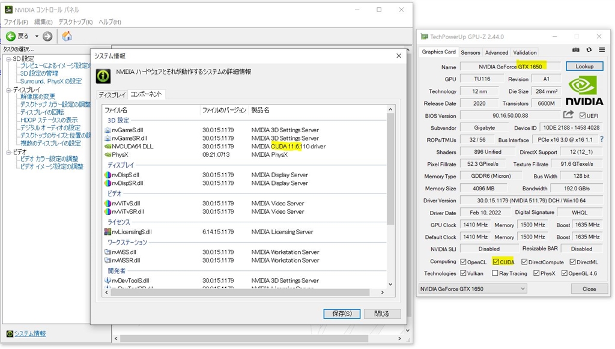
Task: Click the GPU-Z refresh icon
Action: pyautogui.click(x=589, y=50)
